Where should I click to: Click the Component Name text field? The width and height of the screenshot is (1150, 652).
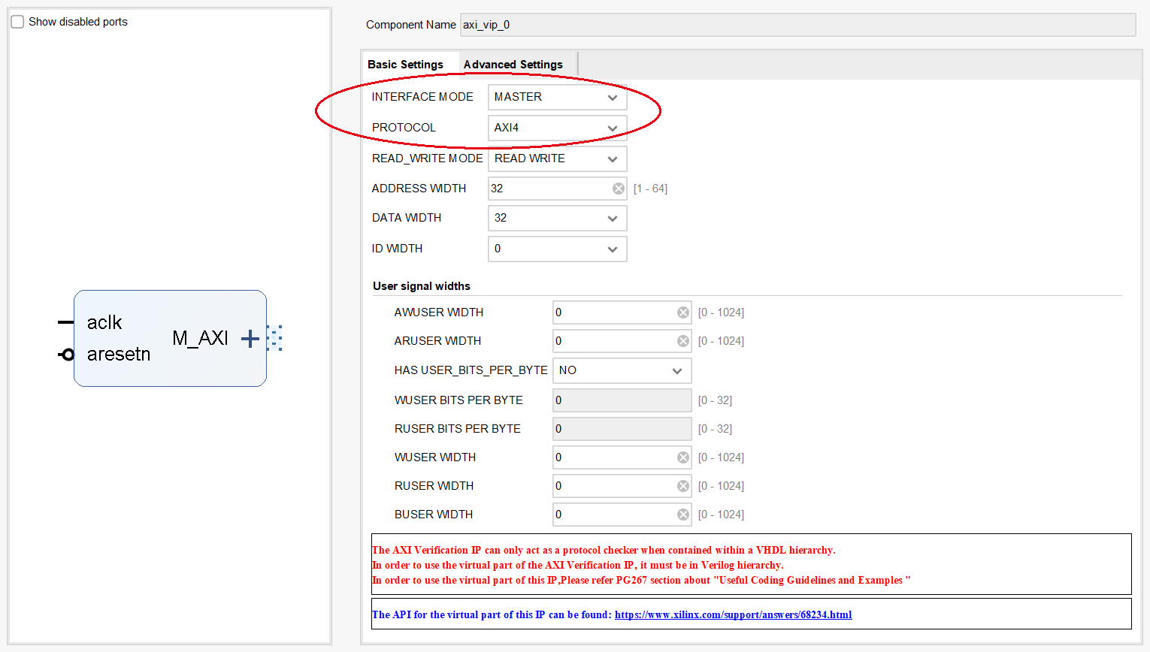(797, 25)
